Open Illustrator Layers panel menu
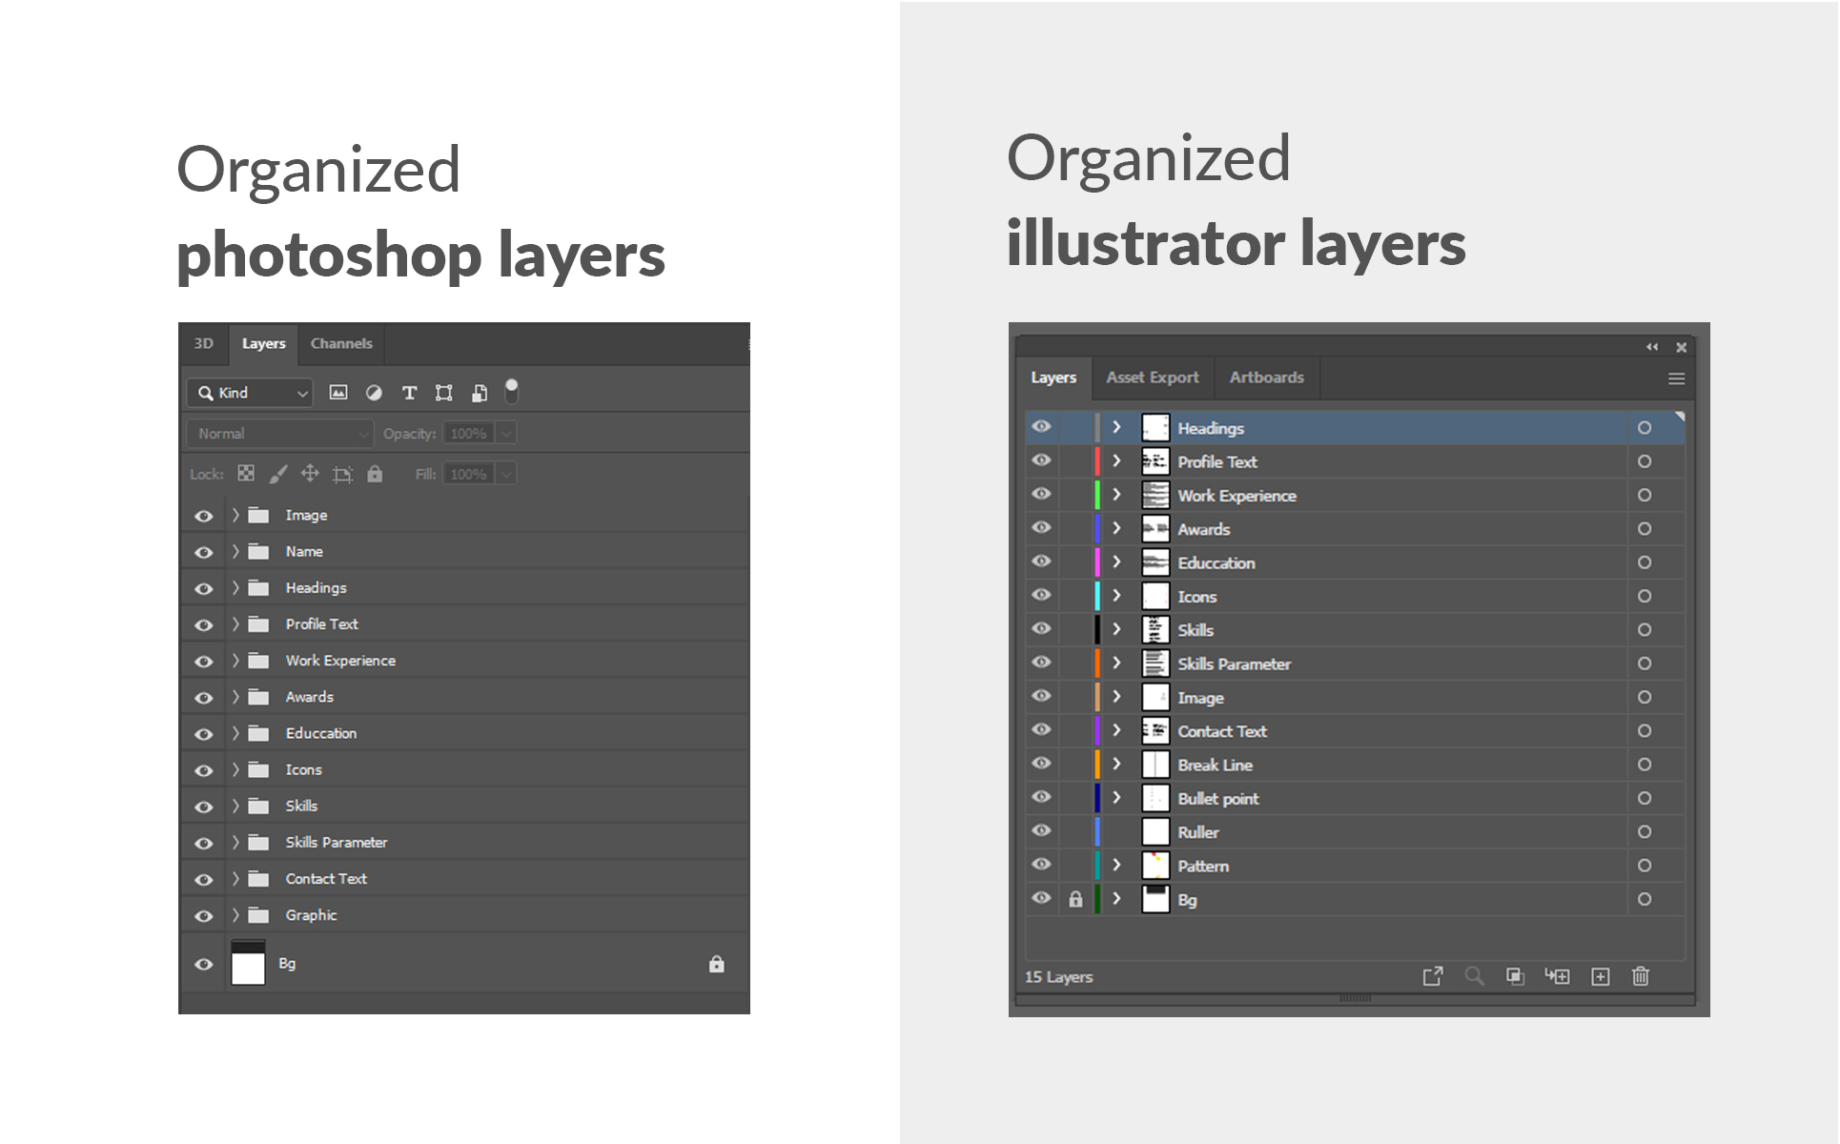1840x1144 pixels. [1676, 378]
